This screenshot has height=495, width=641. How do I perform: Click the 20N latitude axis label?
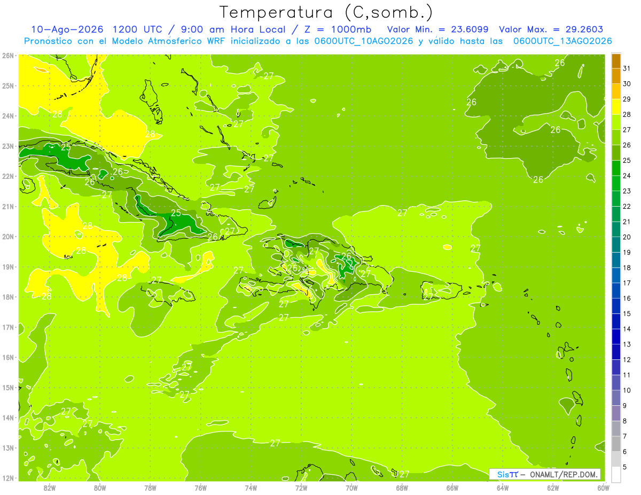tap(7, 237)
